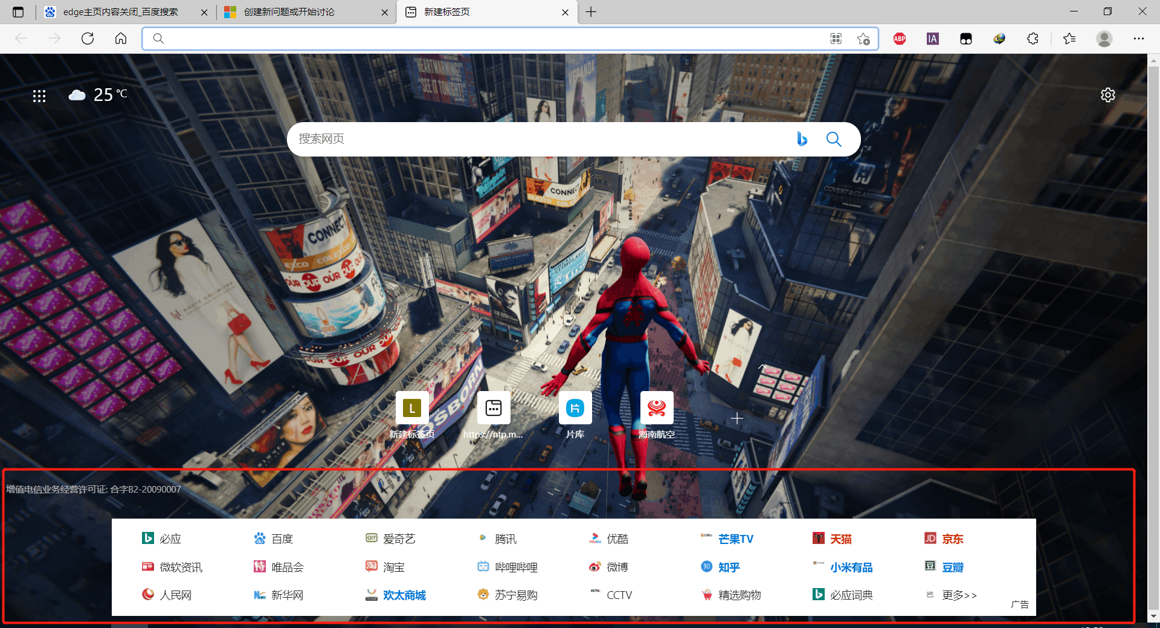Open the user profile avatar
The width and height of the screenshot is (1160, 628).
click(1104, 39)
